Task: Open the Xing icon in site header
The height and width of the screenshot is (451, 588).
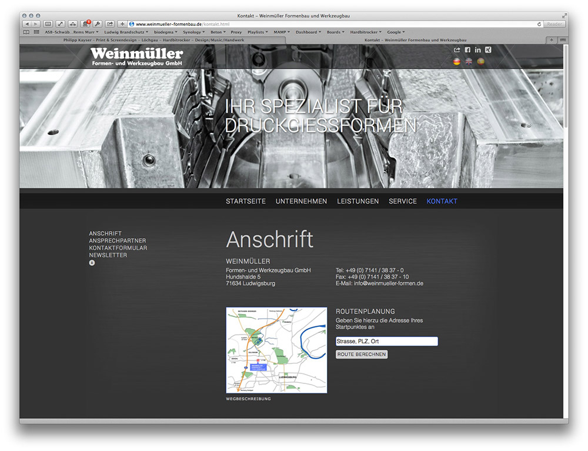Action: [x=488, y=50]
